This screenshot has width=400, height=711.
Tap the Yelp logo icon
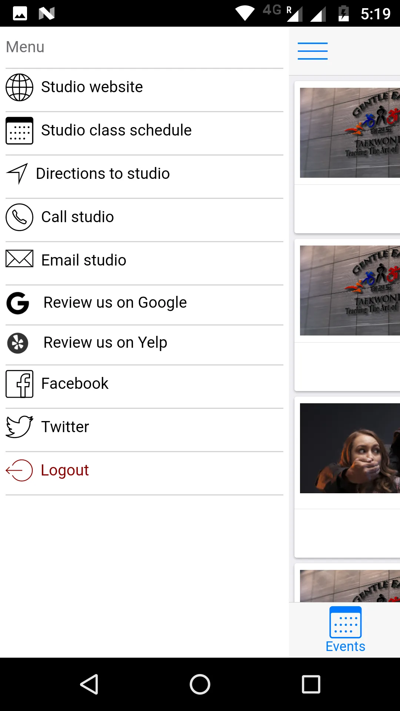tap(18, 343)
